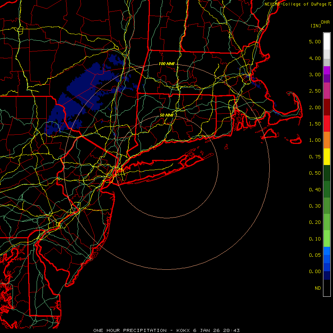Pick the white swatch on the color scale

point(327,41)
